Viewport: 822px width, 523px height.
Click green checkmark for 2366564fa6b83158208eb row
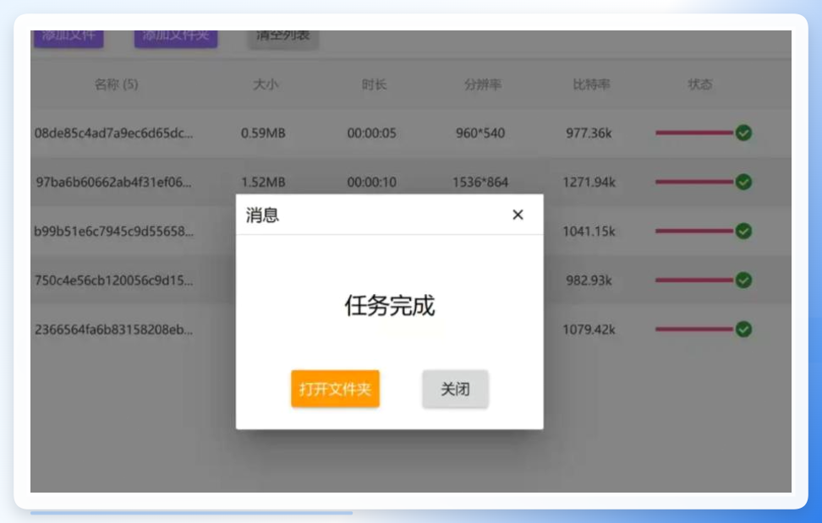[743, 330]
